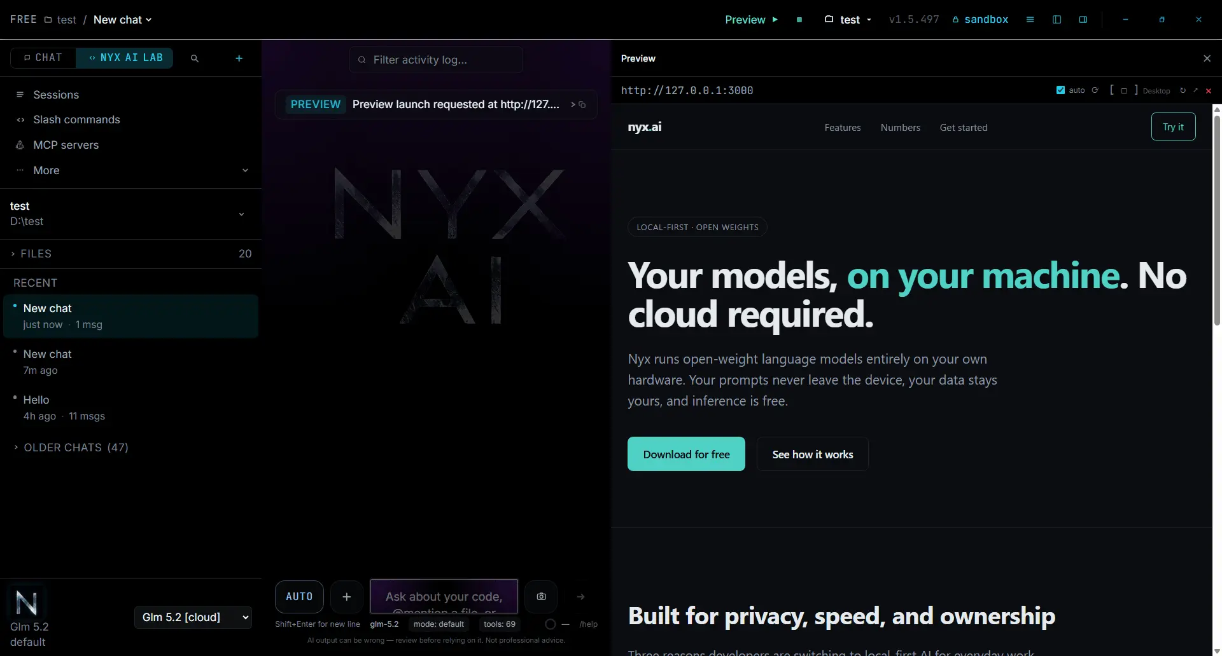1222x656 pixels.
Task: Expand the More menu in sidebar
Action: pyautogui.click(x=130, y=170)
